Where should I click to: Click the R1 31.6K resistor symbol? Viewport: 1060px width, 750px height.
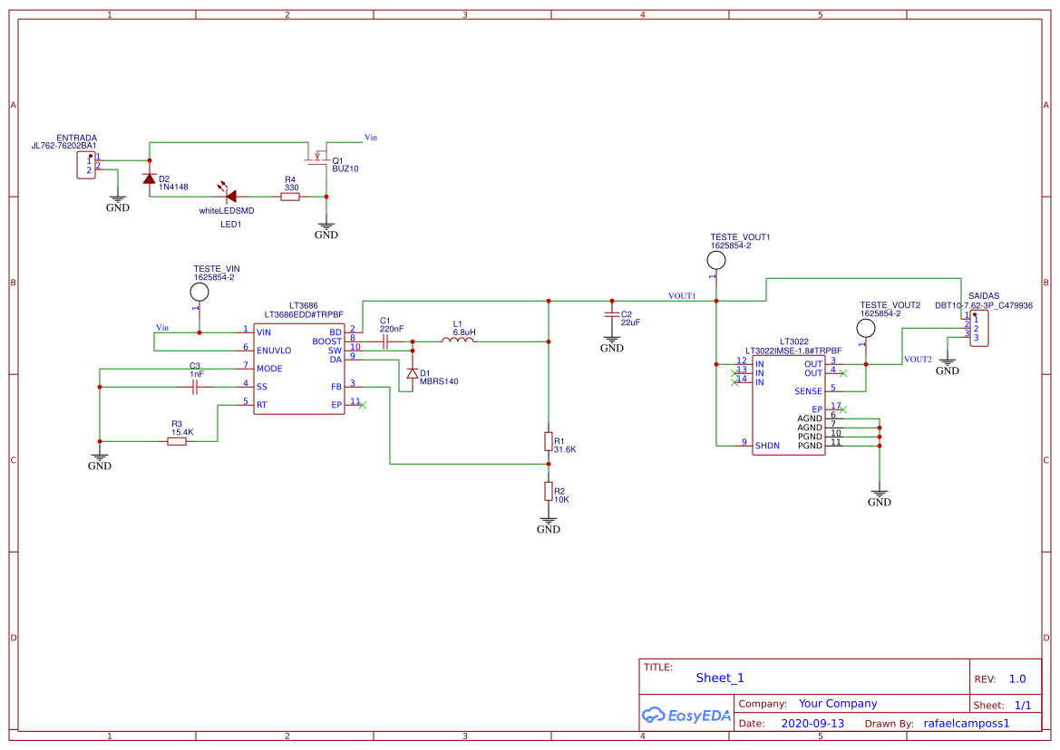click(x=549, y=441)
